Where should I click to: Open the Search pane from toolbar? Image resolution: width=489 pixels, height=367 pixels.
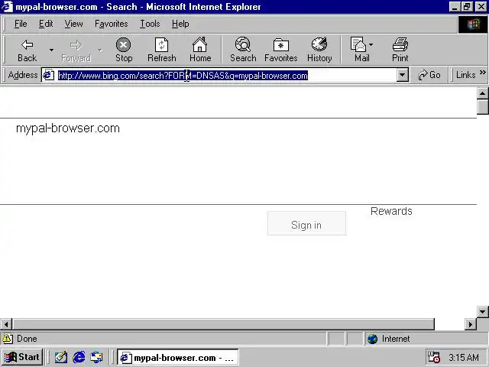pyautogui.click(x=243, y=50)
